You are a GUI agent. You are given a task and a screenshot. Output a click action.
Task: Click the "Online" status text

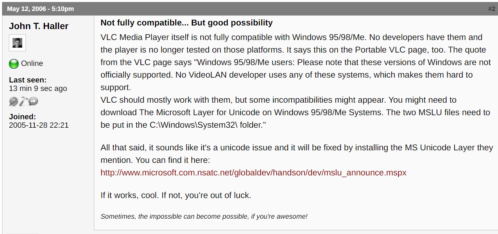[32, 63]
